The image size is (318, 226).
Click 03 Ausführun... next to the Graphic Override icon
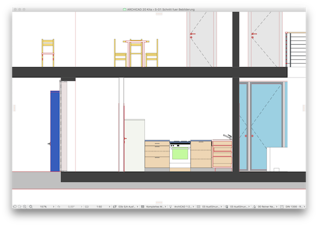point(238,207)
